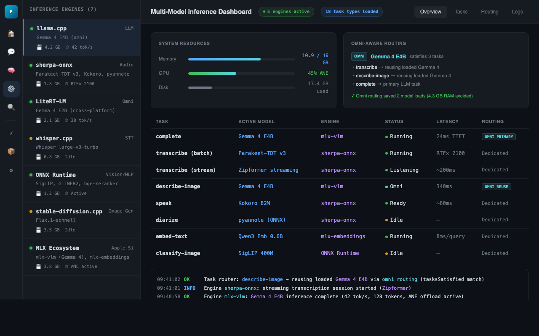539x336 pixels.
Task: Open the Home section in the left rail
Action: [x=11, y=33]
